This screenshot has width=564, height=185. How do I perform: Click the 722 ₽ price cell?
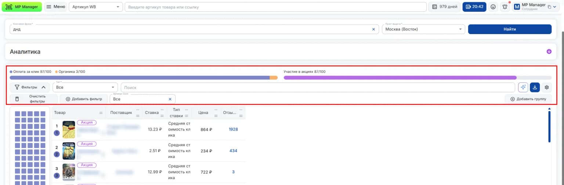point(206,172)
